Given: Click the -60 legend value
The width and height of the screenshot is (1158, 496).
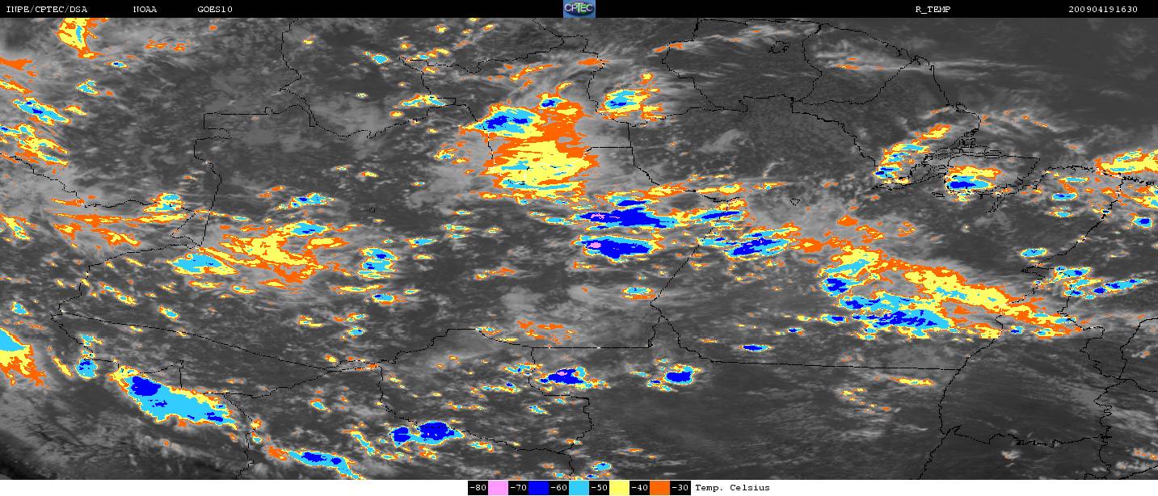Looking at the screenshot, I should [559, 488].
